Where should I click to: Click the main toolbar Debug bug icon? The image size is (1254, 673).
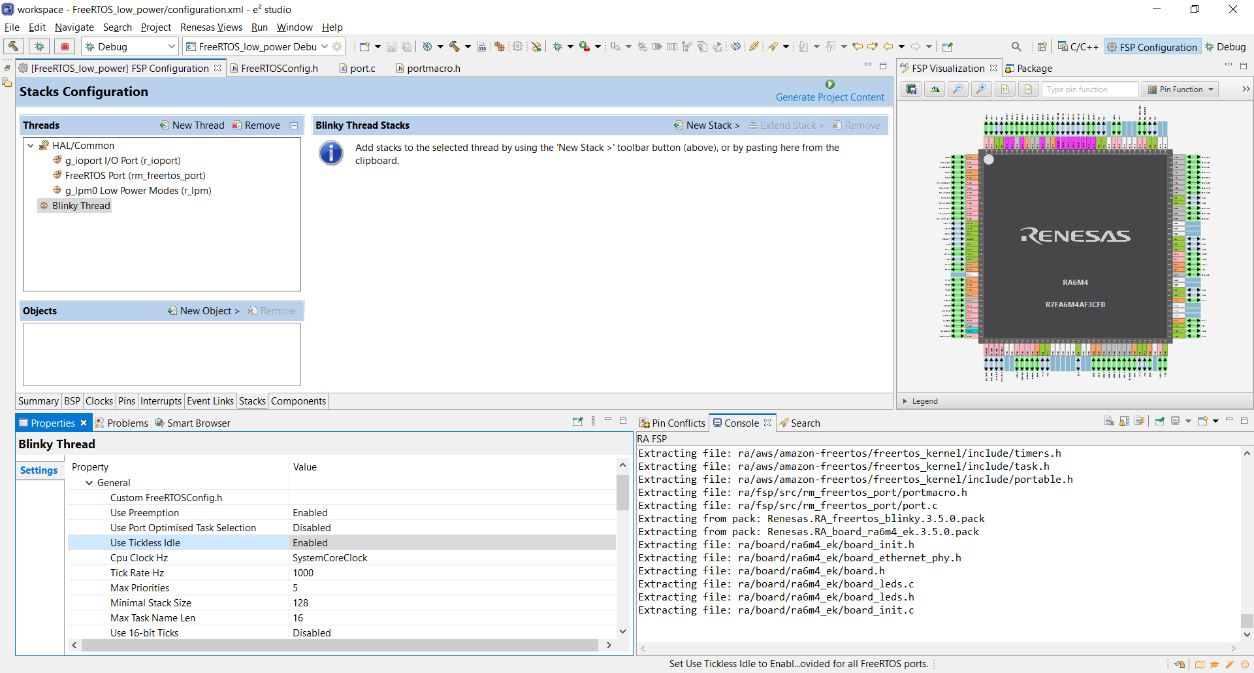coord(557,46)
